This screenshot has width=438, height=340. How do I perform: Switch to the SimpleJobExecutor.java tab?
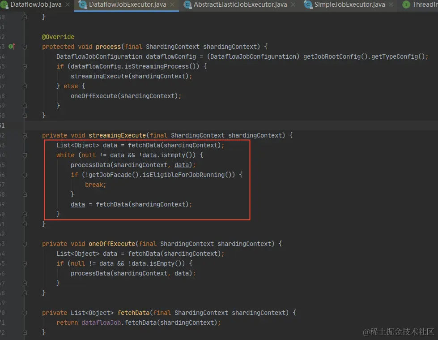point(349,4)
